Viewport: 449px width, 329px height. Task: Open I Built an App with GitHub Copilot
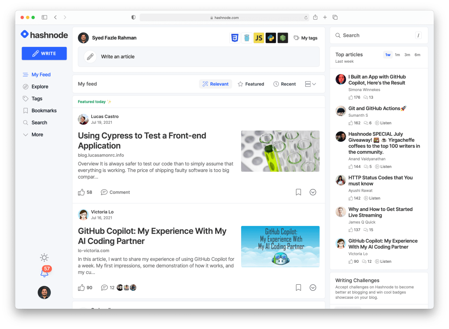tap(377, 80)
